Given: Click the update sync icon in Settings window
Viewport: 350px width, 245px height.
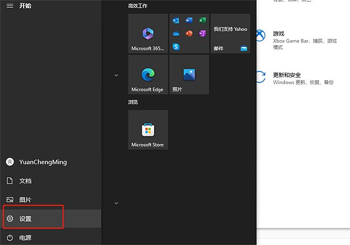Looking at the screenshot, I should [x=261, y=77].
